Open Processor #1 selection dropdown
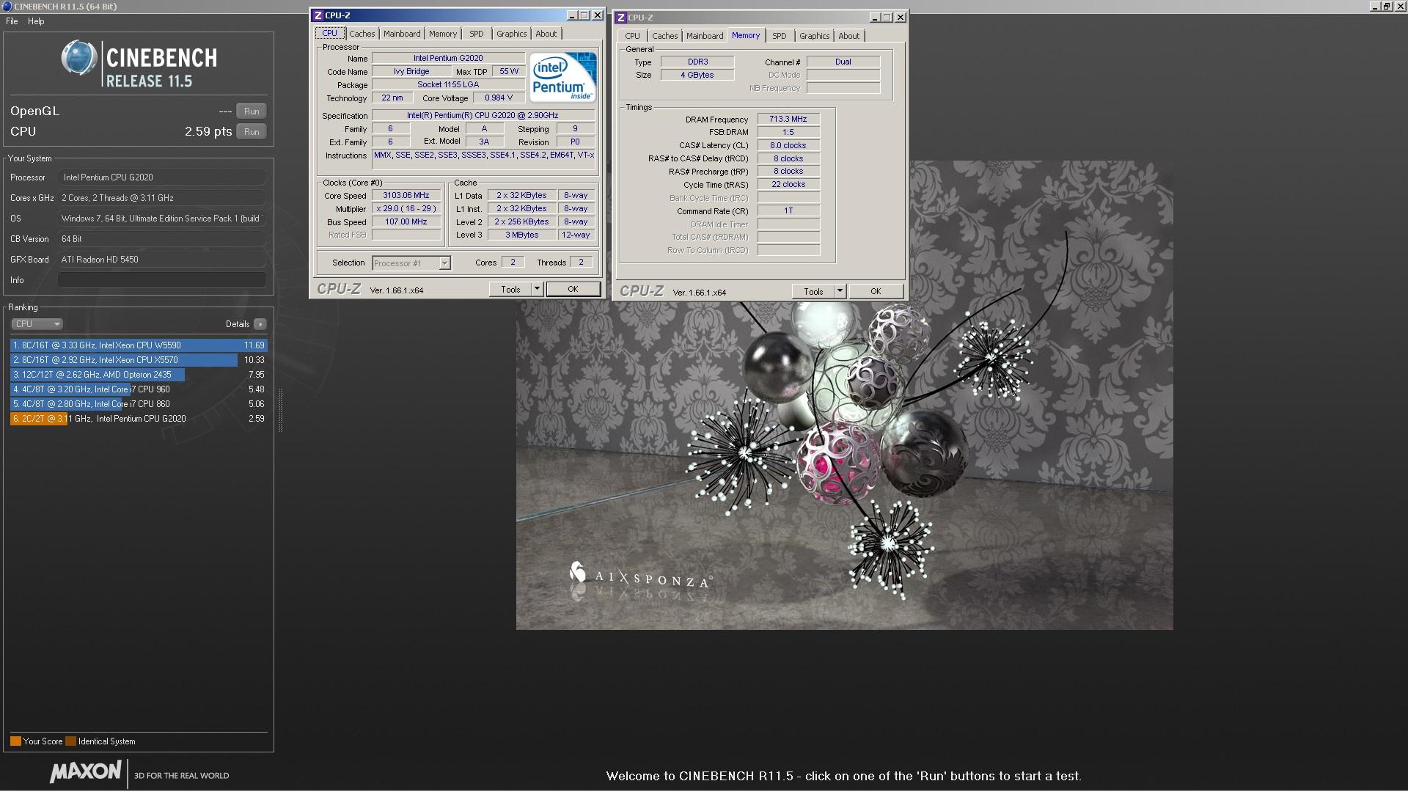The width and height of the screenshot is (1408, 792). click(x=411, y=263)
